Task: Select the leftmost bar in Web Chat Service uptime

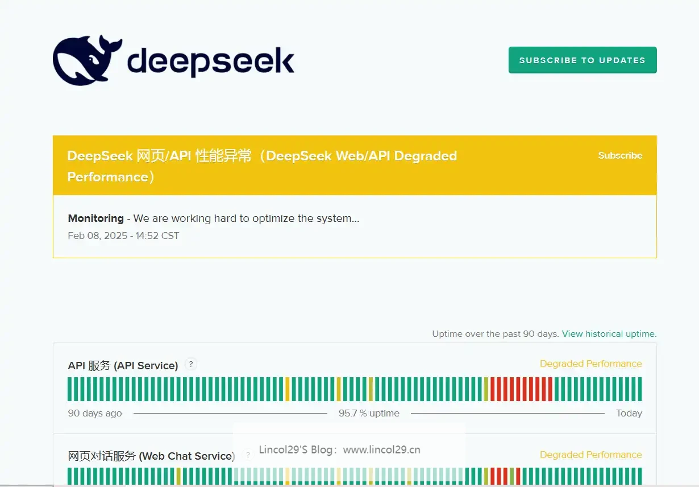Action: [70, 476]
